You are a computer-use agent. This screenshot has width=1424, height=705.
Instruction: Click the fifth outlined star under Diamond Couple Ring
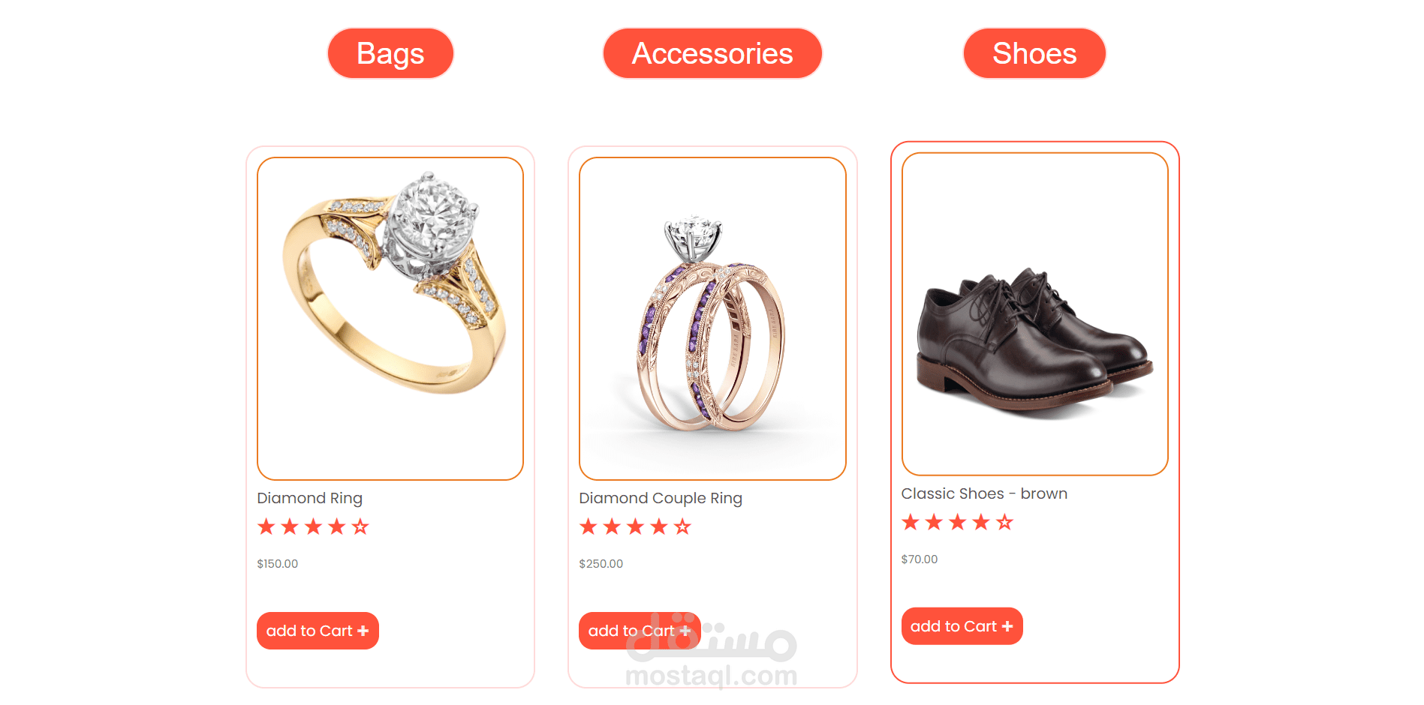pyautogui.click(x=682, y=526)
